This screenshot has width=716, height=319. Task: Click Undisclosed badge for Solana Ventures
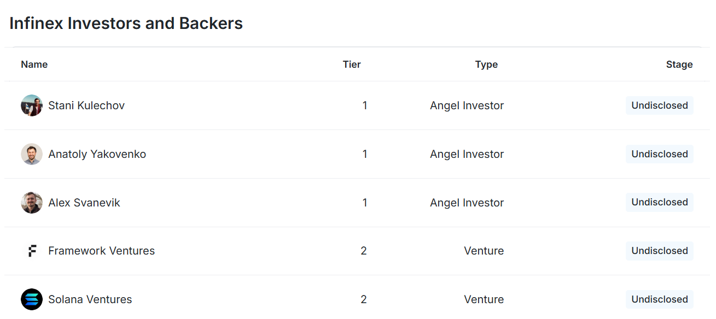tap(660, 299)
